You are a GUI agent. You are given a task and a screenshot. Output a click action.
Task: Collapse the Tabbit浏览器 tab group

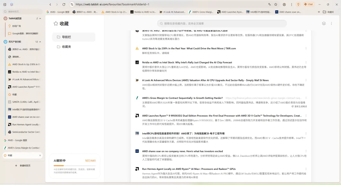(40, 18)
